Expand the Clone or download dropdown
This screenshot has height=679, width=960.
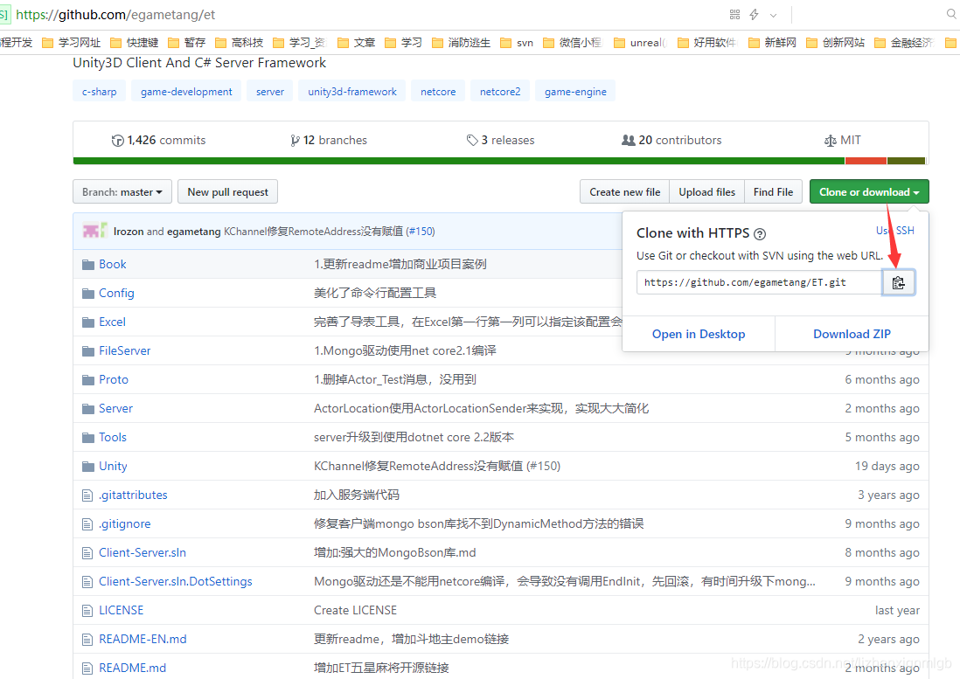tap(869, 191)
